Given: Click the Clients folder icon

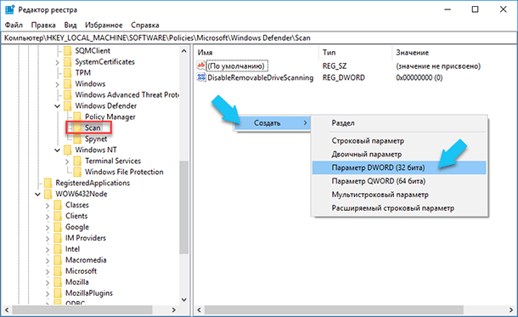Looking at the screenshot, I should pyautogui.click(x=58, y=216).
